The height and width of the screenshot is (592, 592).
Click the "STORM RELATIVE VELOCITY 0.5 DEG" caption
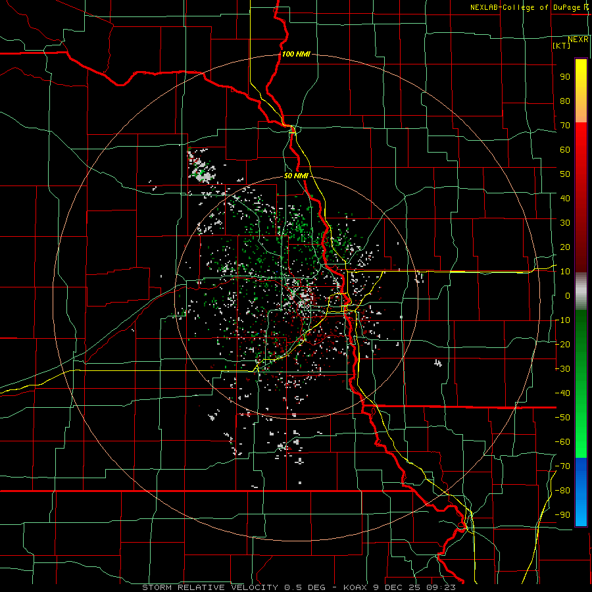[x=234, y=587]
